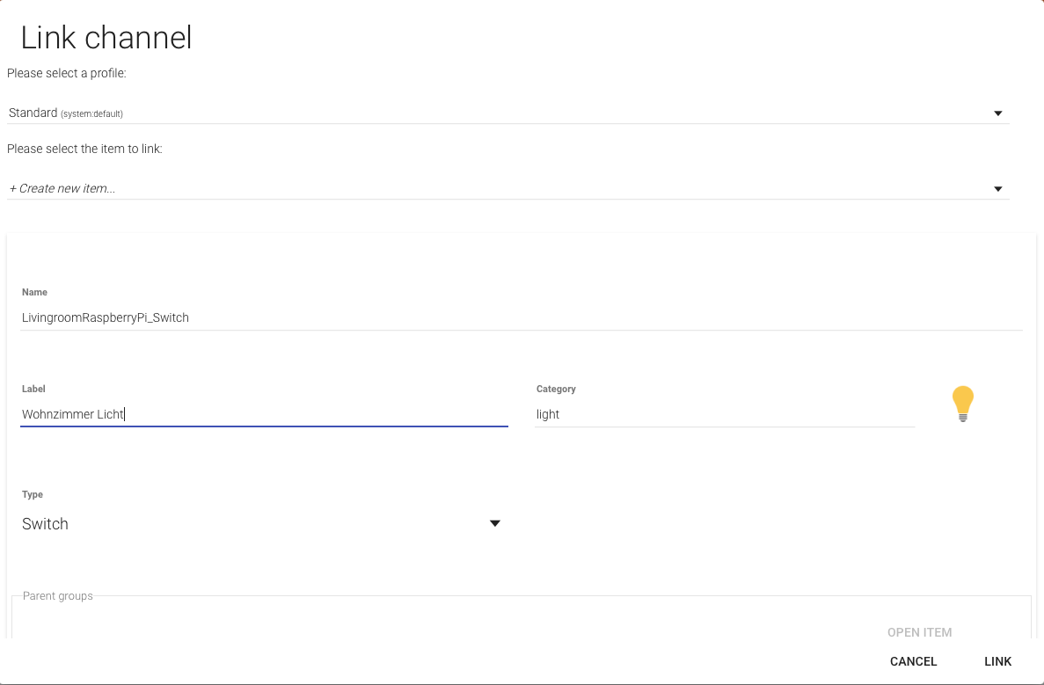This screenshot has width=1044, height=685.
Task: Click inside the Parent groups box
Action: 440,619
